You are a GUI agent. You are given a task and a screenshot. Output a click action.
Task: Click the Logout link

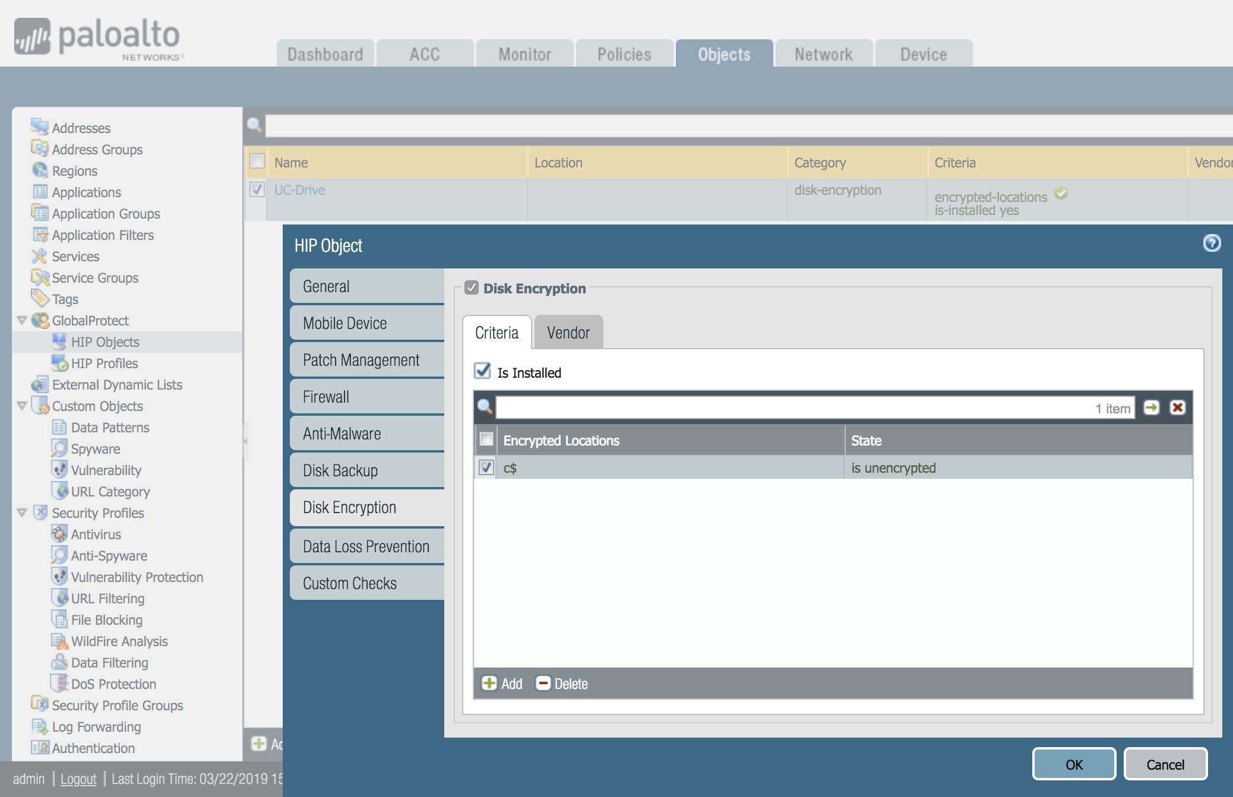click(x=78, y=779)
